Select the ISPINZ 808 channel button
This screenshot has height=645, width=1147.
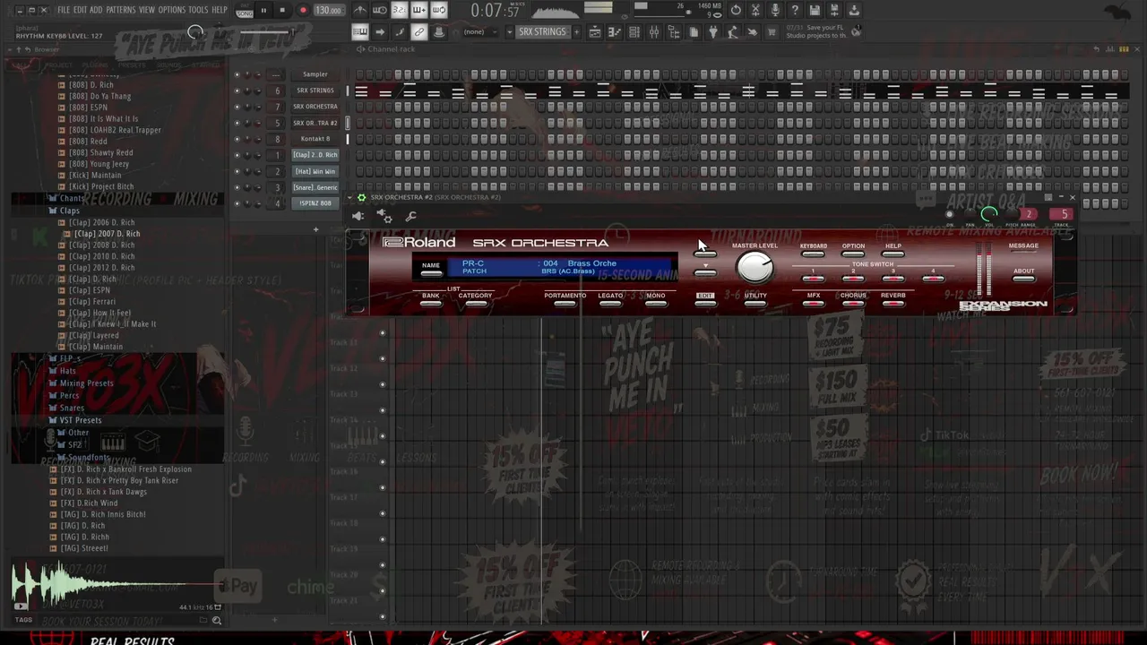coord(315,203)
